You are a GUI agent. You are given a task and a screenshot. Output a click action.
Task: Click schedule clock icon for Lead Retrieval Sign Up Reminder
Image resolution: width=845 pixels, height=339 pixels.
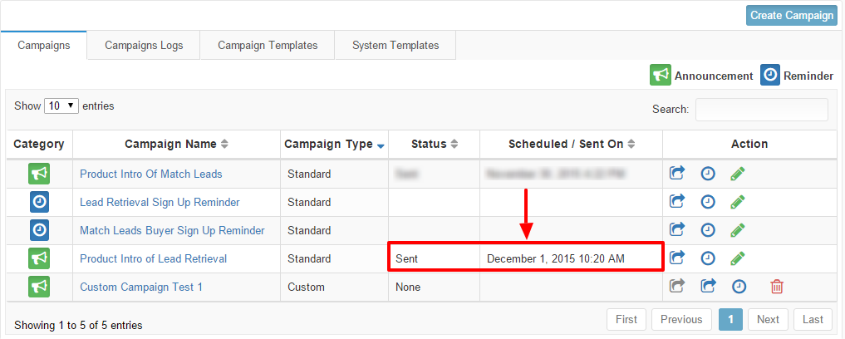[x=707, y=202]
